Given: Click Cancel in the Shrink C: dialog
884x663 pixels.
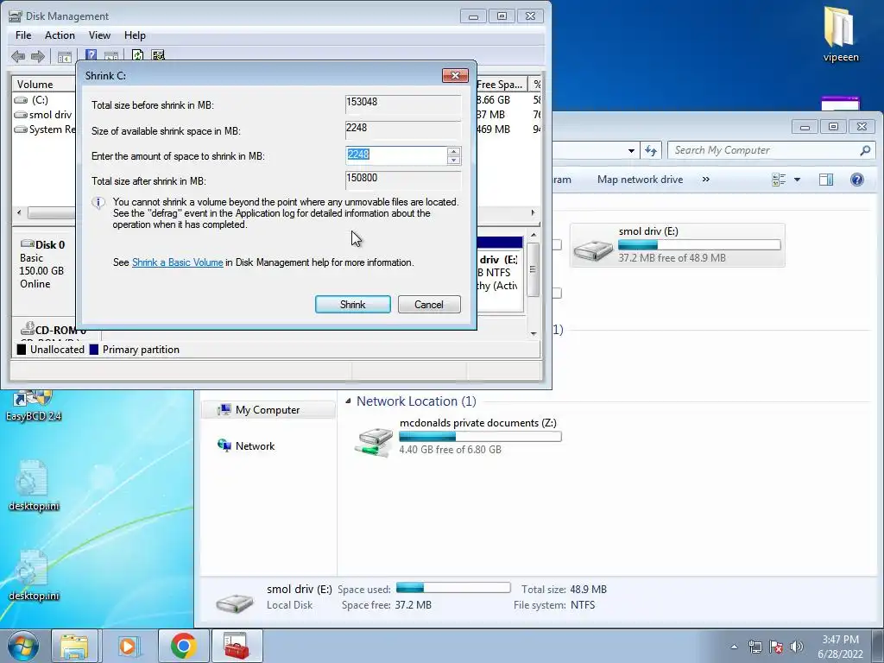Looking at the screenshot, I should coord(429,305).
